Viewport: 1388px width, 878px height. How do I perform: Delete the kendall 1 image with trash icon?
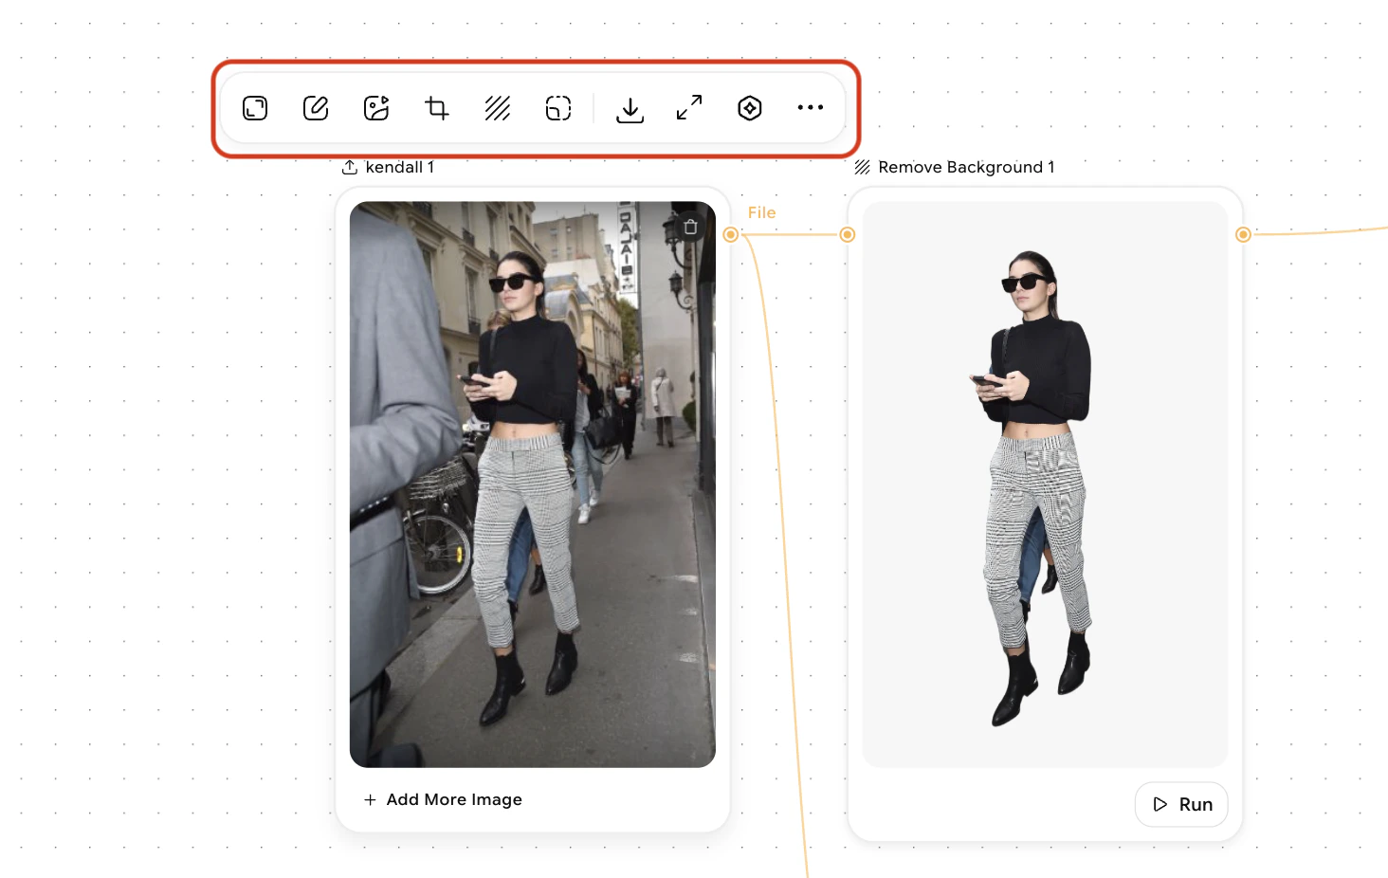click(690, 227)
